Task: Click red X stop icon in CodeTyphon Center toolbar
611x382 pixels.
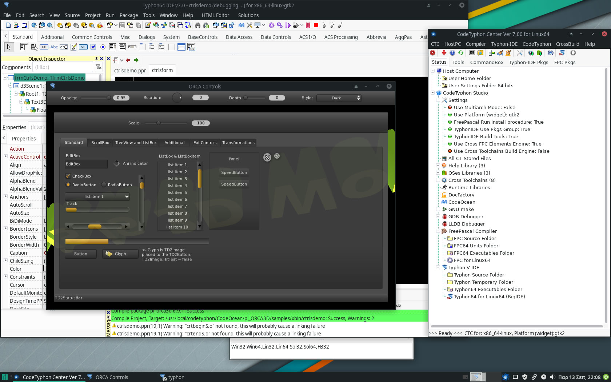Action: (433, 53)
